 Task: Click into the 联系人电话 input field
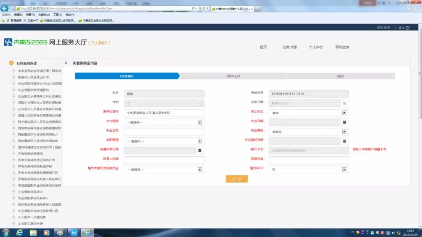point(164,160)
